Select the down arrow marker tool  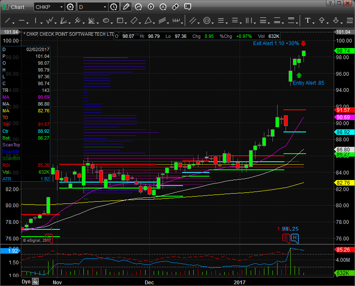coord(335,20)
